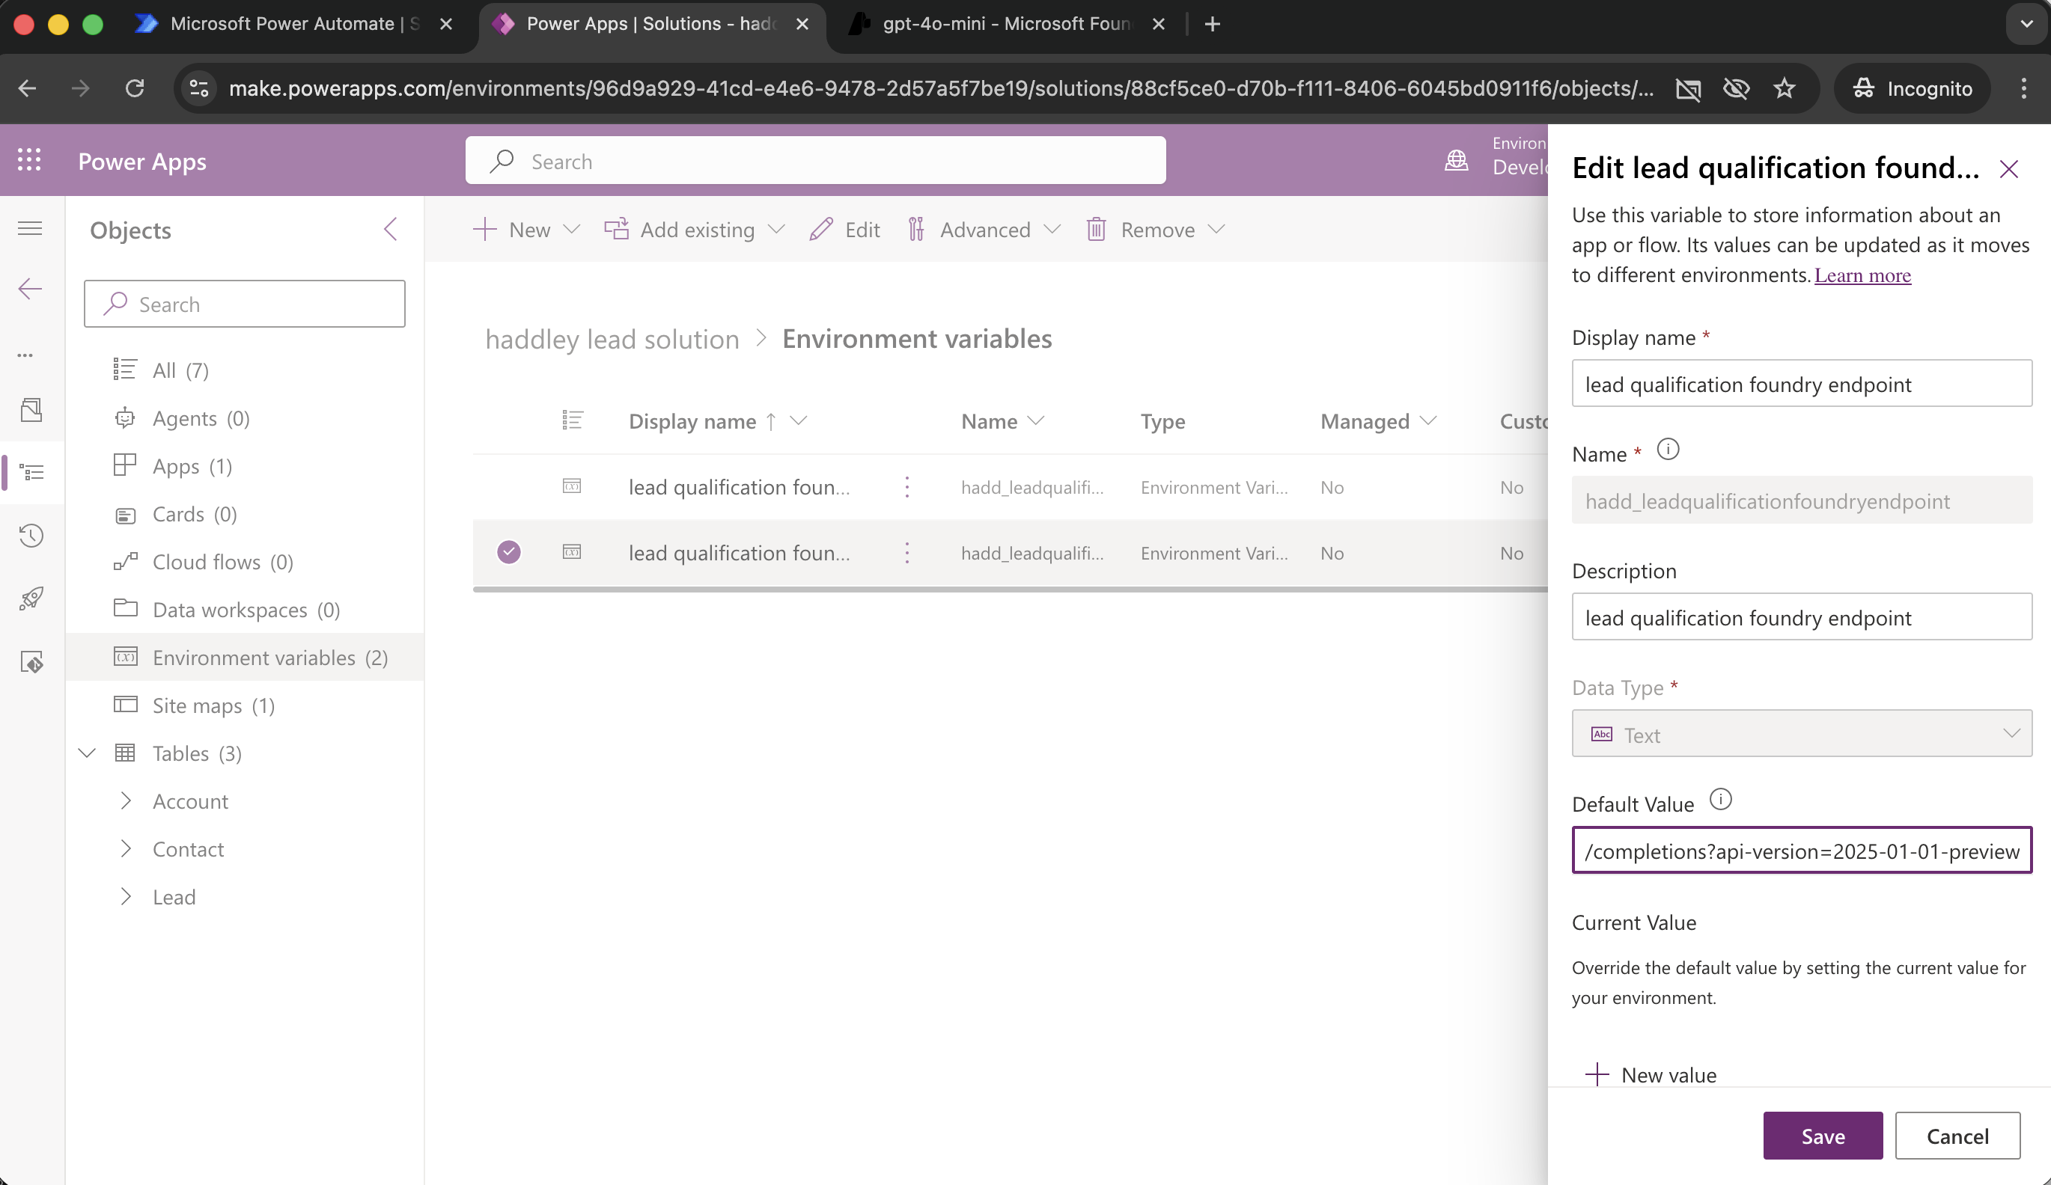Image resolution: width=2051 pixels, height=1185 pixels.
Task: Open the Learn more link
Action: pyautogui.click(x=1862, y=275)
